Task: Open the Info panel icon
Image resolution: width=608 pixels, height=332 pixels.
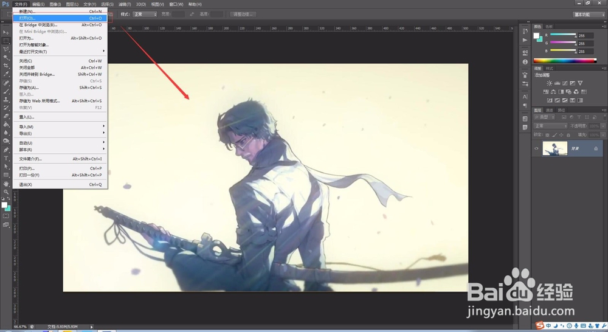Action: 525,61
